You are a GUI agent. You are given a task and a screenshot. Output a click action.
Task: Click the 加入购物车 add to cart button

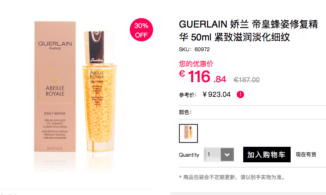tap(267, 155)
